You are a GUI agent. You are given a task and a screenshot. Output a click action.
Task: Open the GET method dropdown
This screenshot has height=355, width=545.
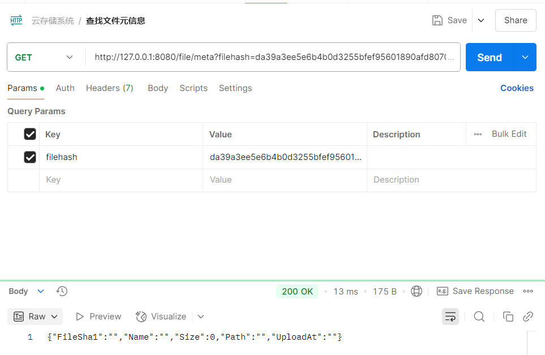pos(45,57)
